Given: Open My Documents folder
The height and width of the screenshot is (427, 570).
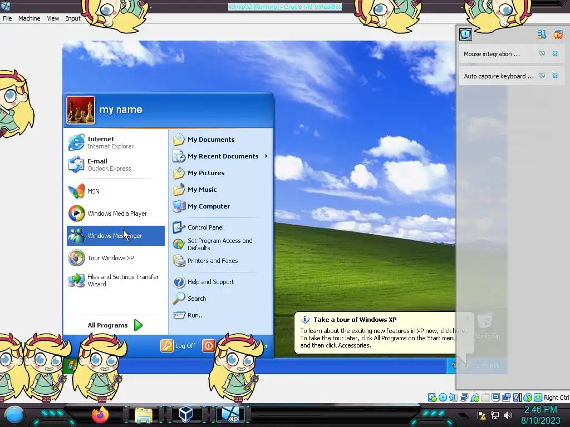Looking at the screenshot, I should coord(222,140).
